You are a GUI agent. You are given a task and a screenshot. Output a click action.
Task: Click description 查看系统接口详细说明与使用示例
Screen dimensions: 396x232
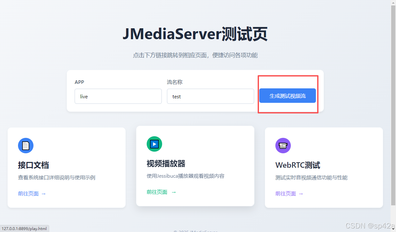point(57,177)
